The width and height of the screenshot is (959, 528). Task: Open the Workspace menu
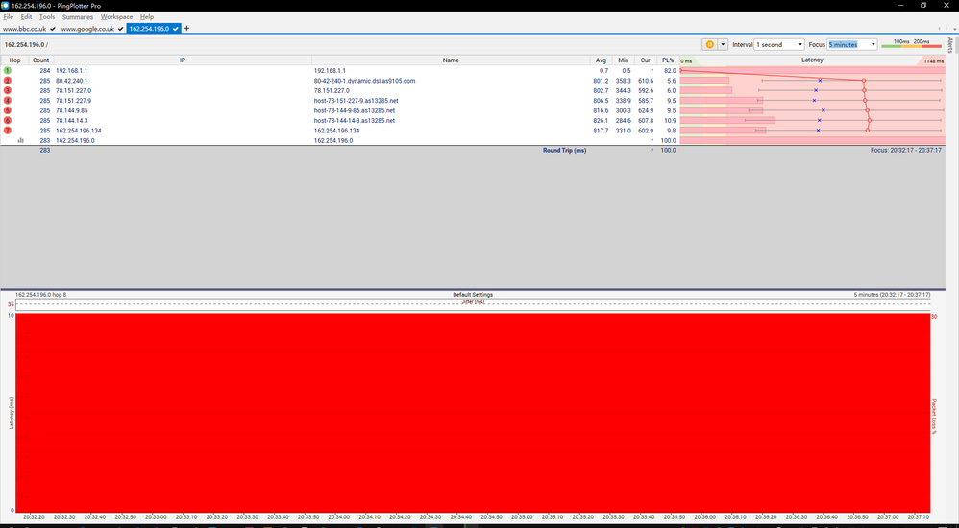click(116, 17)
